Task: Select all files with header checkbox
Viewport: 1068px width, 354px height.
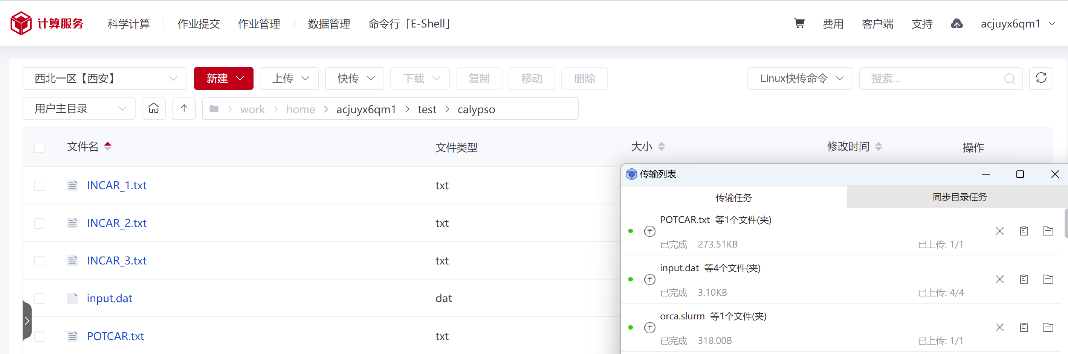Action: [x=39, y=148]
